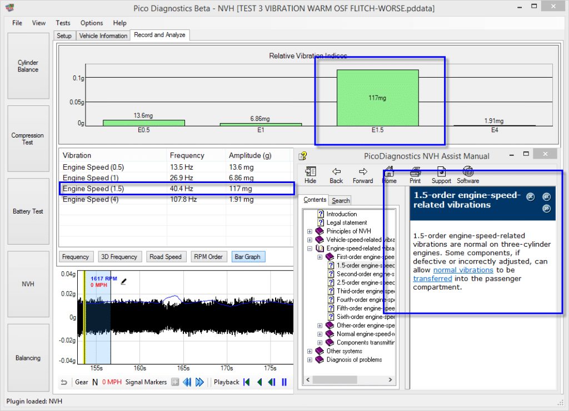Go to previous topic arrow in manual header
The width and height of the screenshot is (569, 411).
point(546,197)
